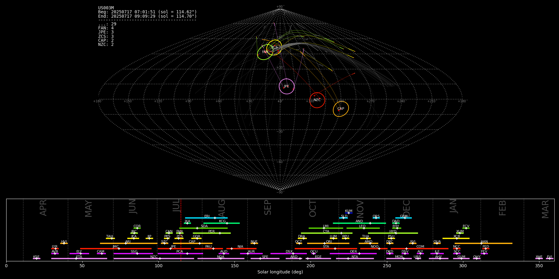Click the STA shower label in timeline

point(326,247)
